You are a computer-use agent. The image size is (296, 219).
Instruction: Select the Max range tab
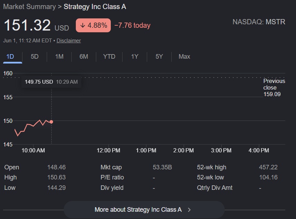click(x=184, y=57)
